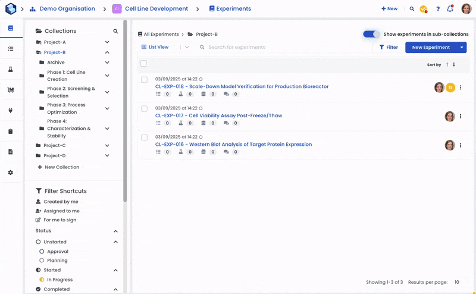Open the New Experiment dropdown caret

coord(462,48)
